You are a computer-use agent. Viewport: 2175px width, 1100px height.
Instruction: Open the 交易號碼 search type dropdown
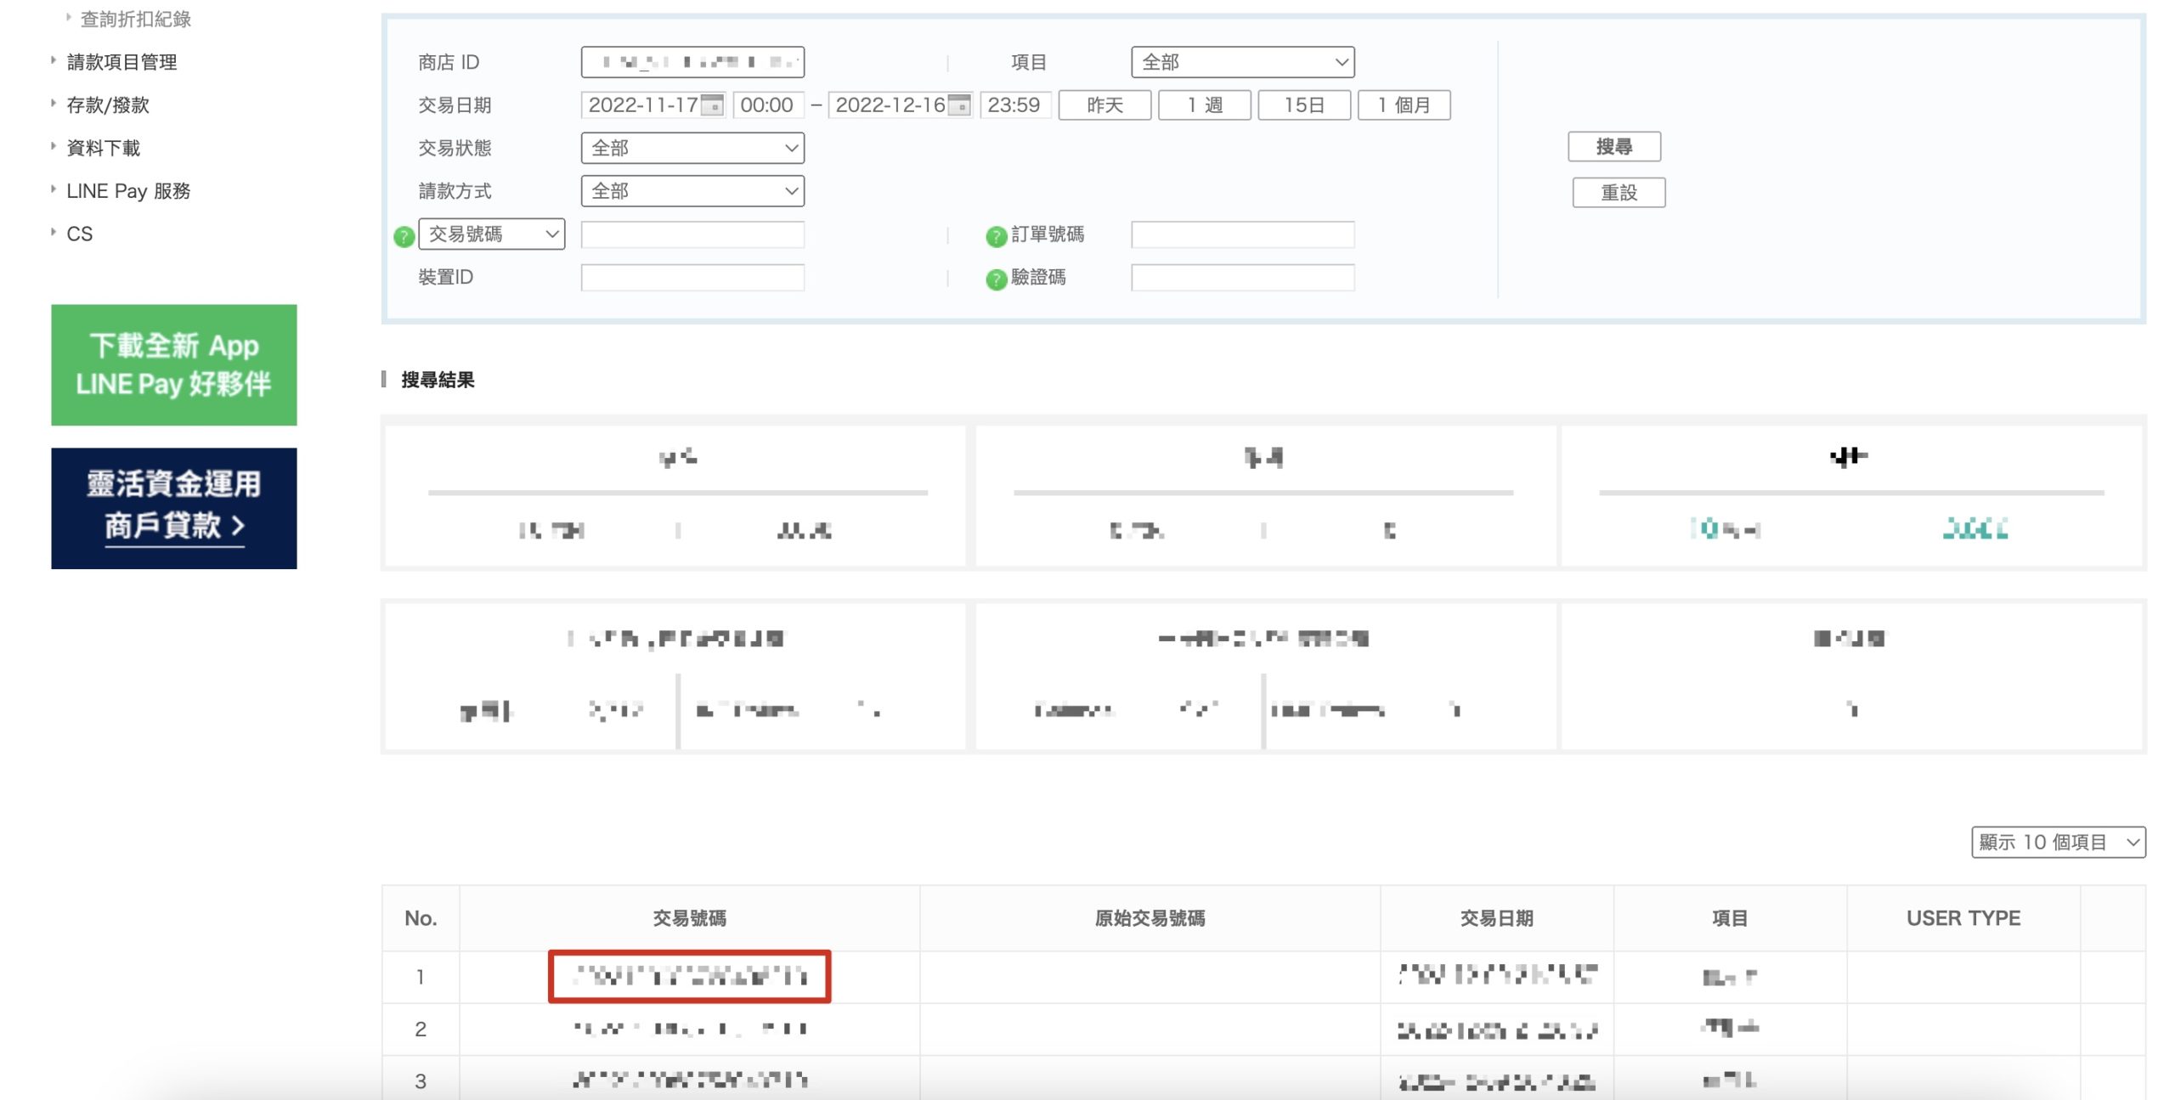coord(492,234)
